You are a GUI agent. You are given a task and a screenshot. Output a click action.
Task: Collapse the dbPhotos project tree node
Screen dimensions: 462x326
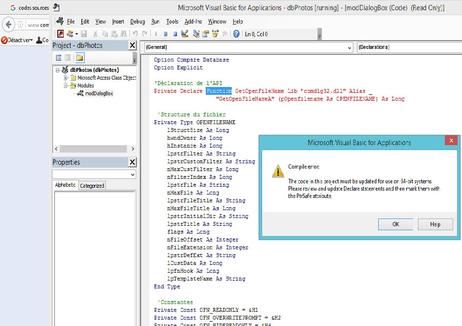58,70
